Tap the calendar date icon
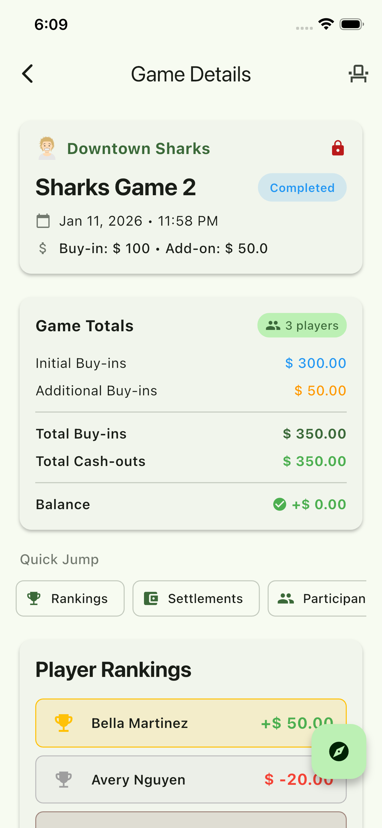 [43, 221]
